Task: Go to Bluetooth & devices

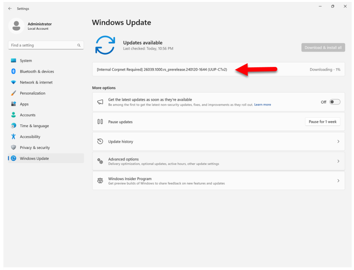Action: 46,71
